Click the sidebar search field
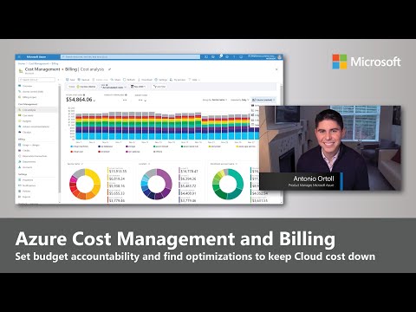The width and height of the screenshot is (416, 312). [x=36, y=80]
